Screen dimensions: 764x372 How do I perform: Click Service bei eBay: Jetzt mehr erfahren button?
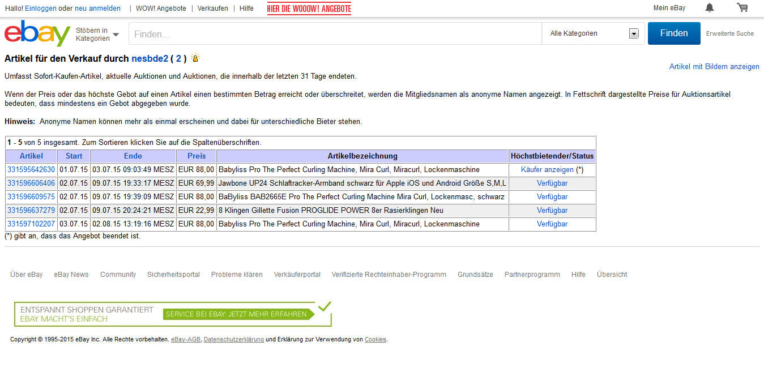238,314
